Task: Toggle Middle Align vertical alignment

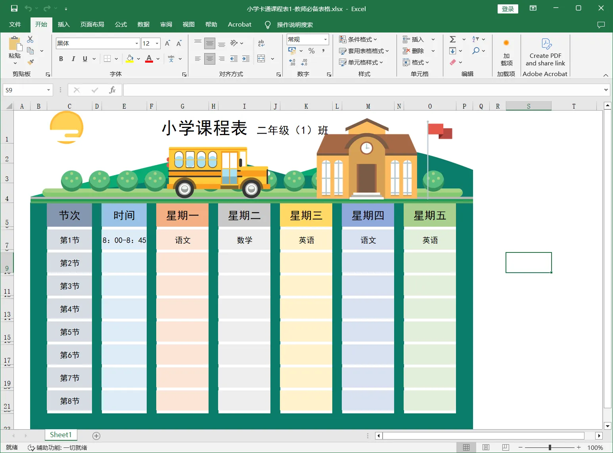Action: point(210,43)
